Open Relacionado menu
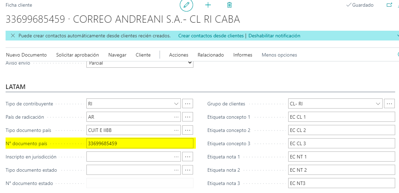This screenshot has width=399, height=193. (x=211, y=55)
